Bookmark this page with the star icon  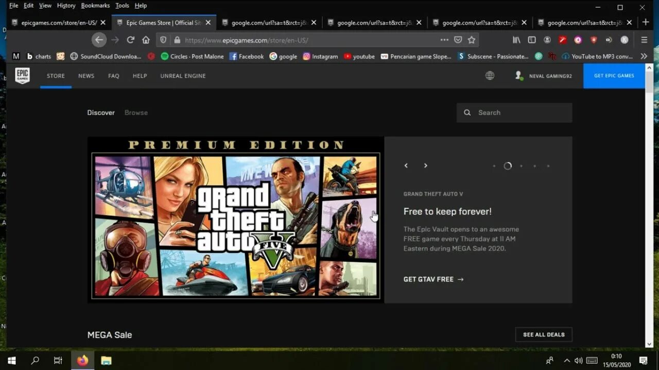pos(472,40)
